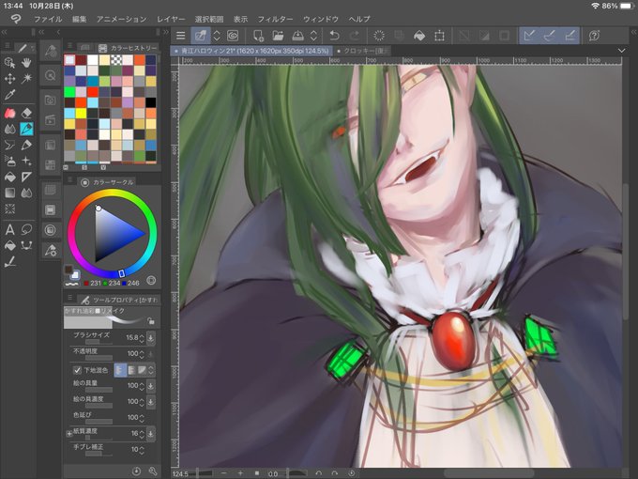Image resolution: width=638 pixels, height=479 pixels.
Task: Click the Redo arrow in command bar
Action: (355, 36)
